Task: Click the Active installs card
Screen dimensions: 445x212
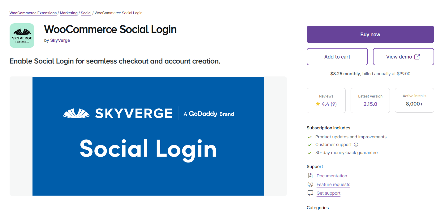Action: pos(414,100)
